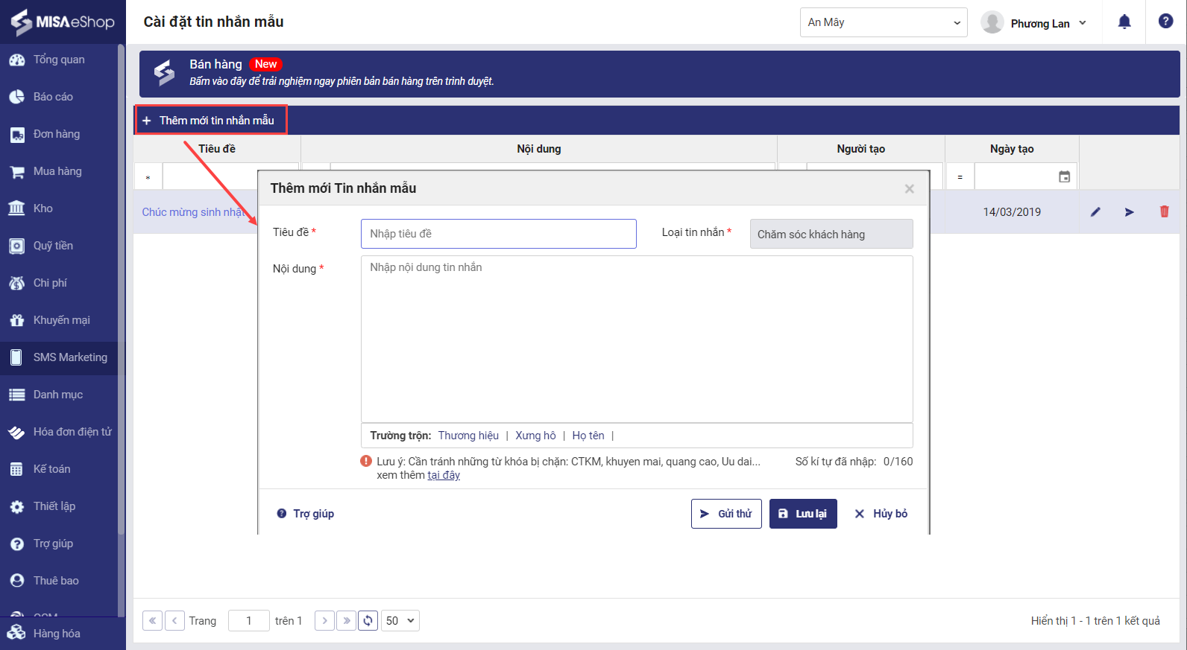Open the Phương Lan user menu
Screen dimensions: 1187x650
coord(1034,23)
